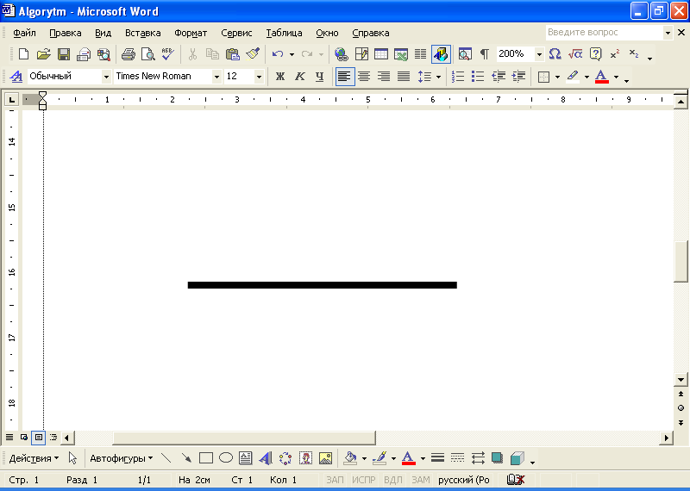Align text to the right
The width and height of the screenshot is (690, 491).
[384, 77]
